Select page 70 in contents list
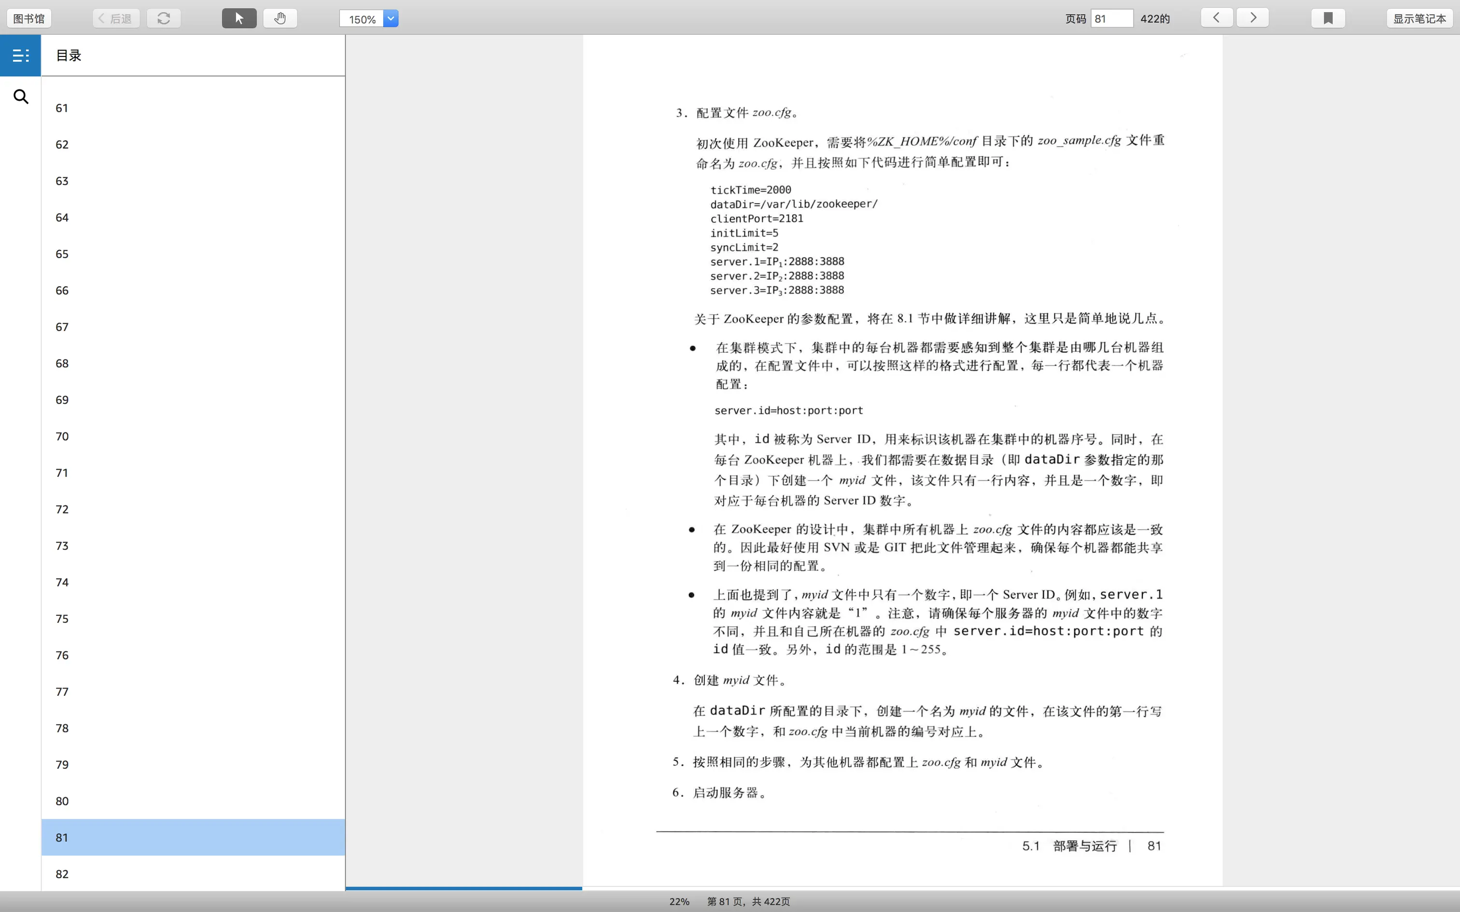 pos(62,436)
